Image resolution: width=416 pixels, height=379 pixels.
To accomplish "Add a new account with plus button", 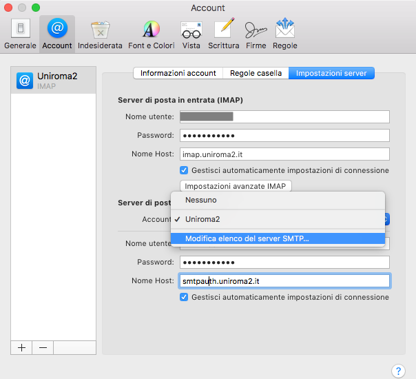I will (21, 348).
